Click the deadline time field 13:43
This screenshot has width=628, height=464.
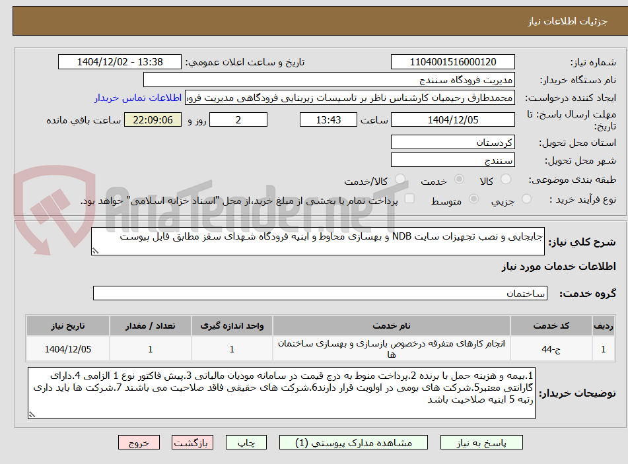328,119
